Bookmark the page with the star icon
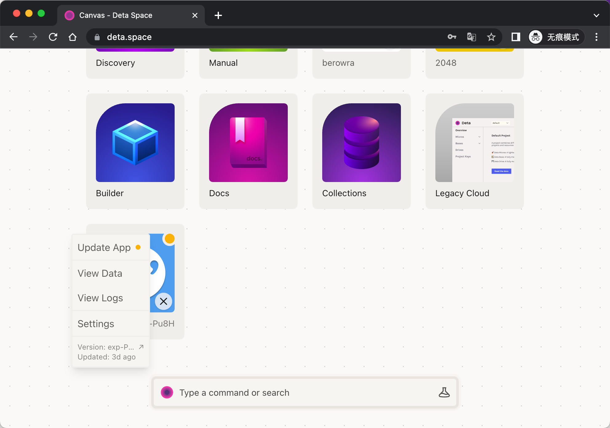Image resolution: width=610 pixels, height=428 pixels. (x=491, y=37)
